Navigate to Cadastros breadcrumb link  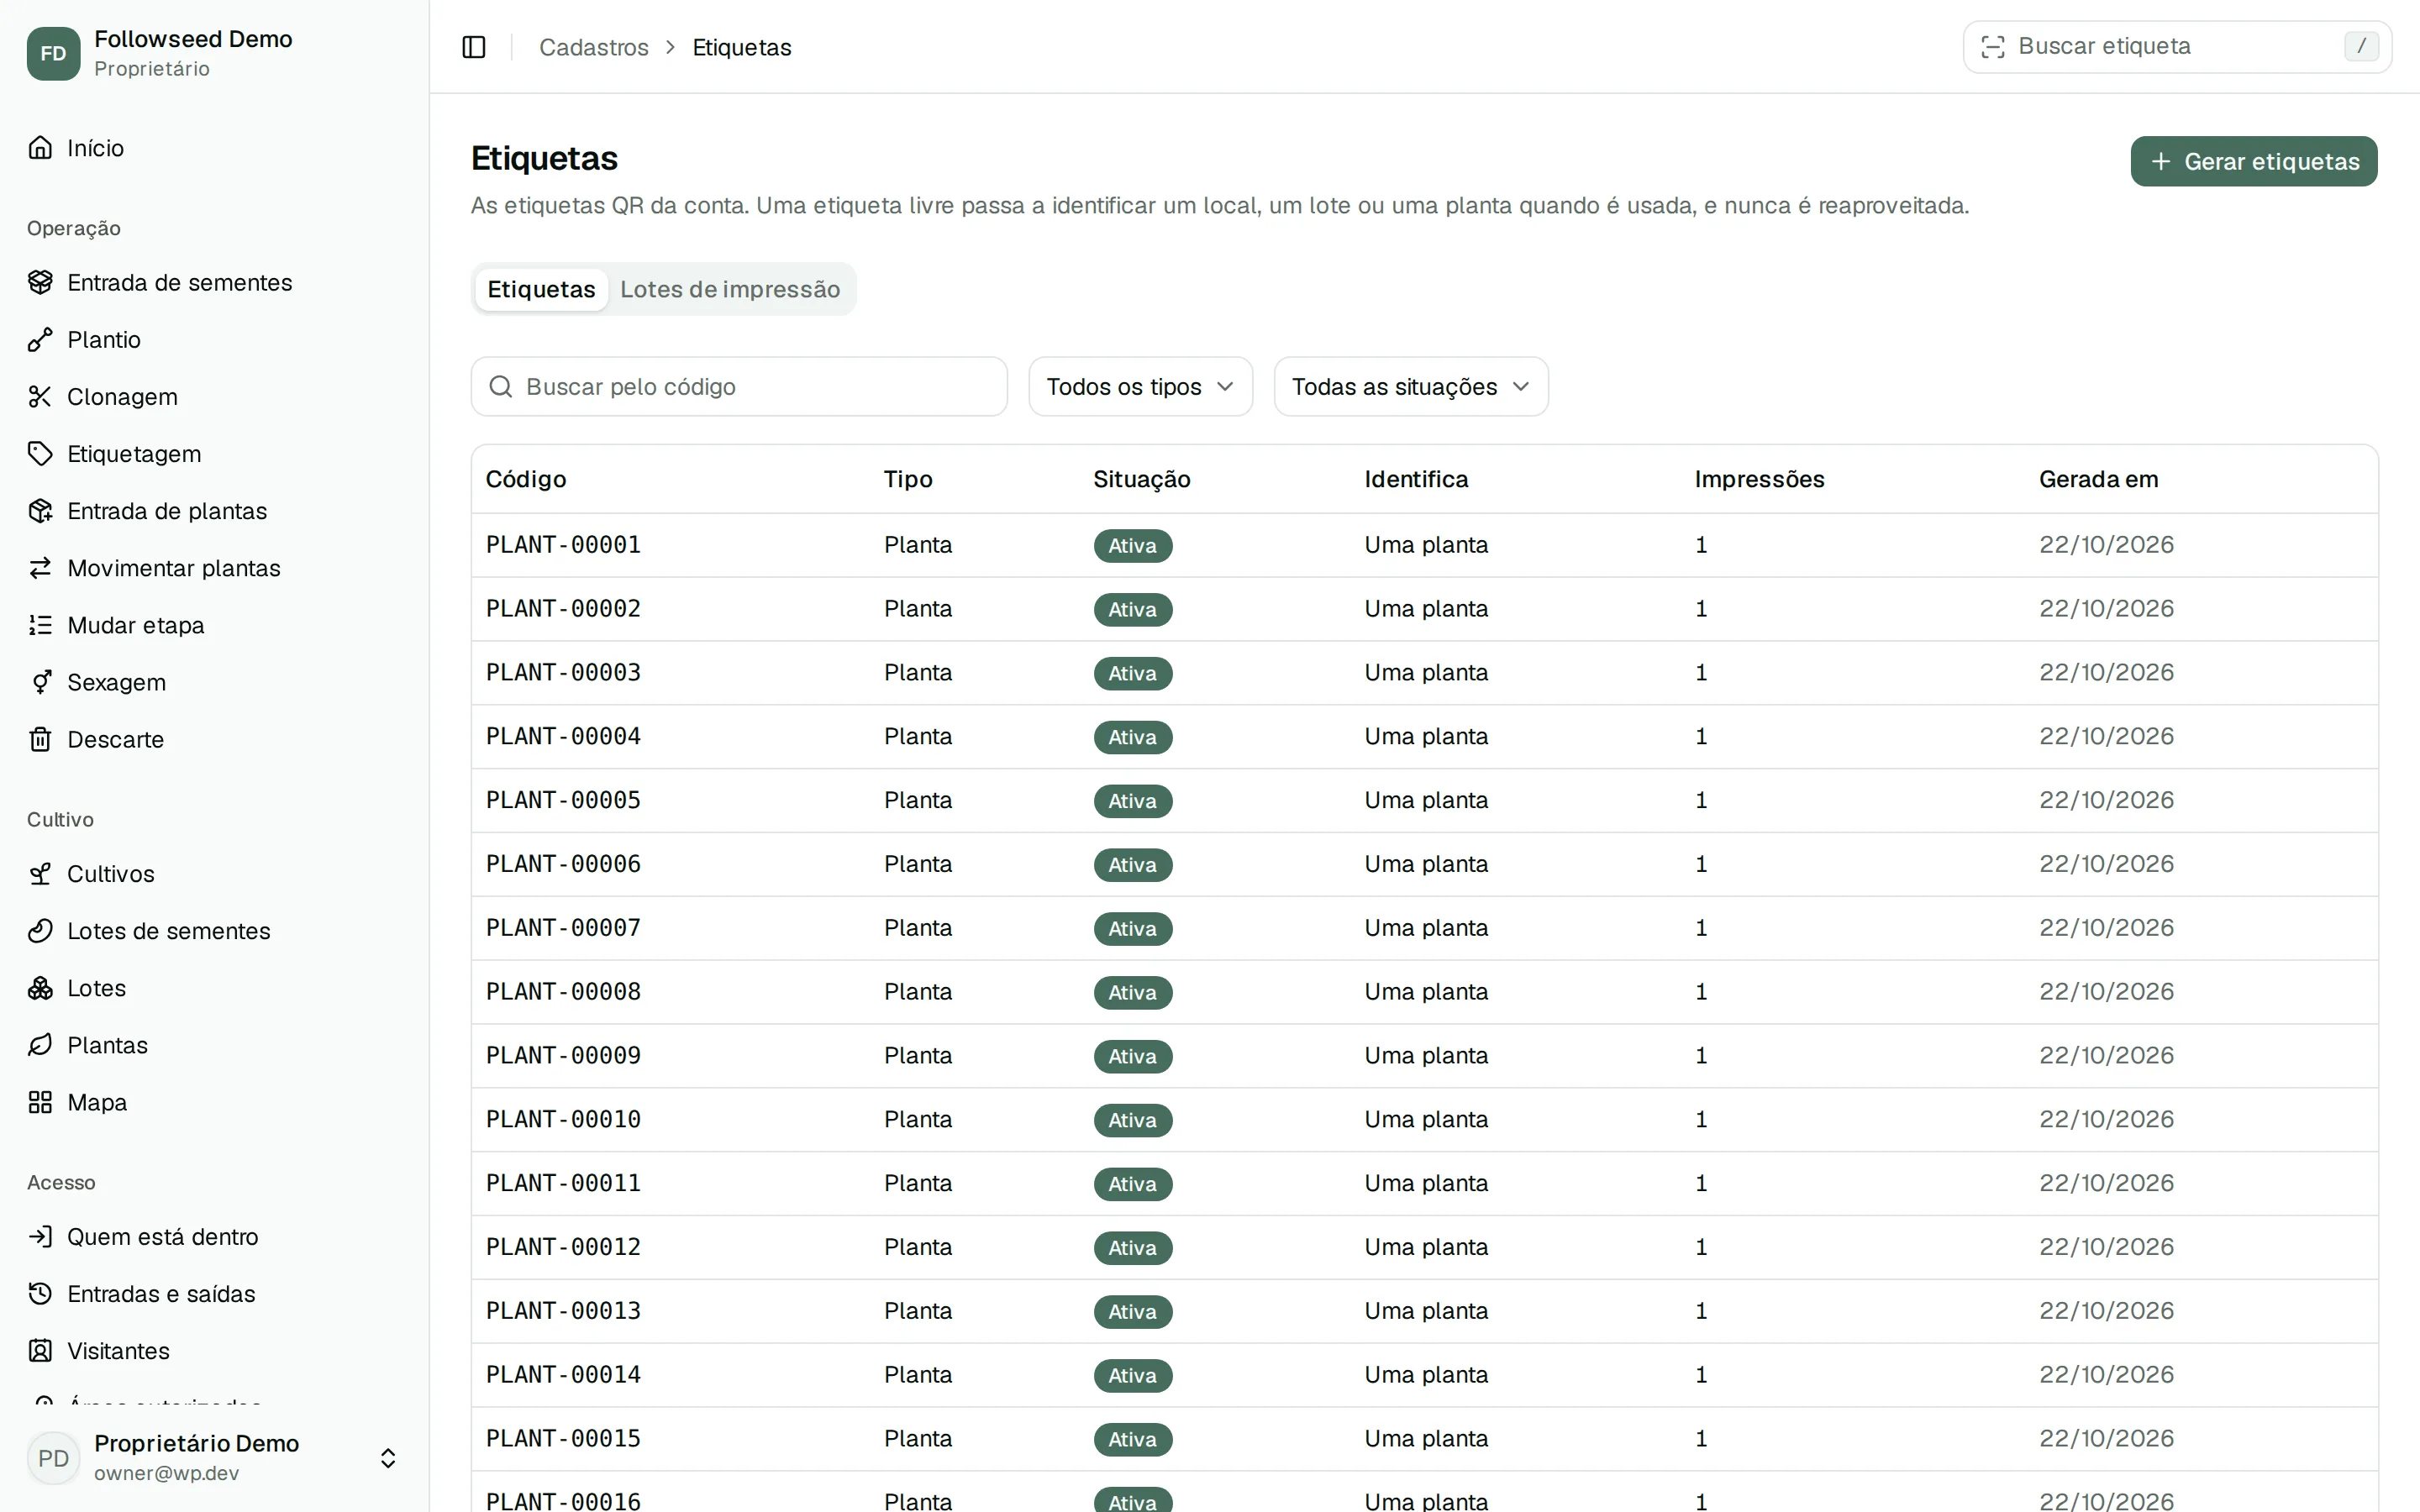click(x=594, y=47)
